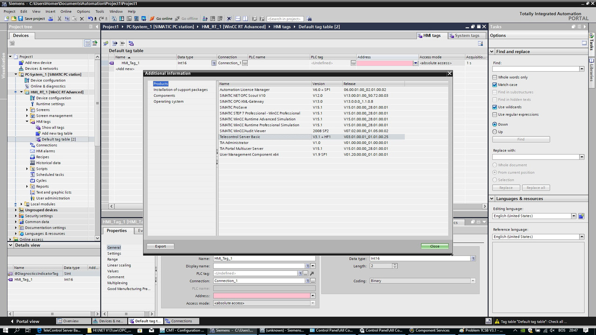
Task: Open the Editing language dropdown
Action: click(574, 216)
